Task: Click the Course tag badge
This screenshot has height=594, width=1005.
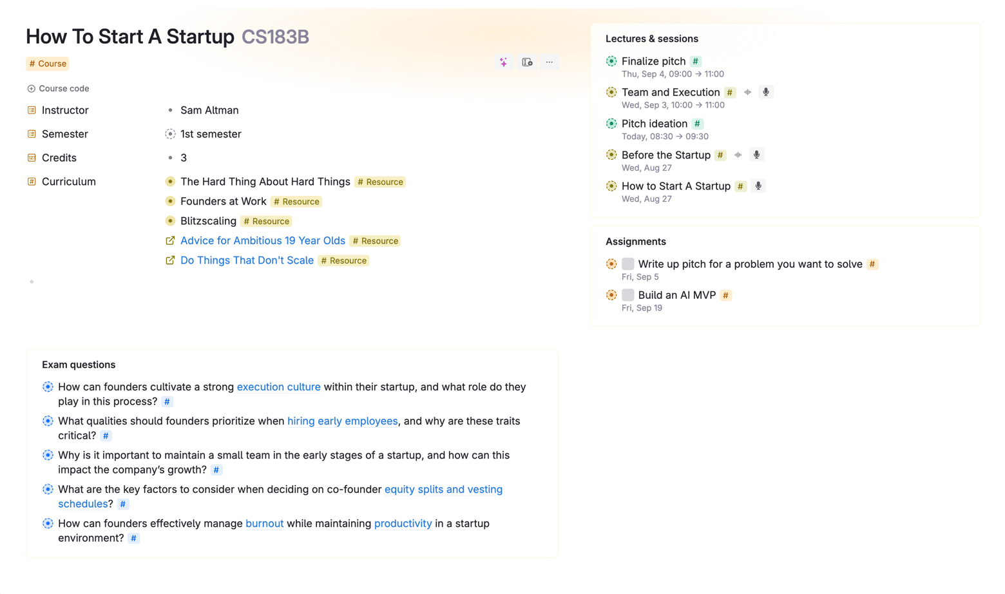Action: click(x=48, y=64)
